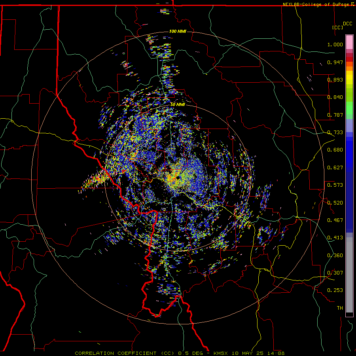The width and height of the screenshot is (356, 356).
Task: Click the radar site center black dot
Action: 178,178
